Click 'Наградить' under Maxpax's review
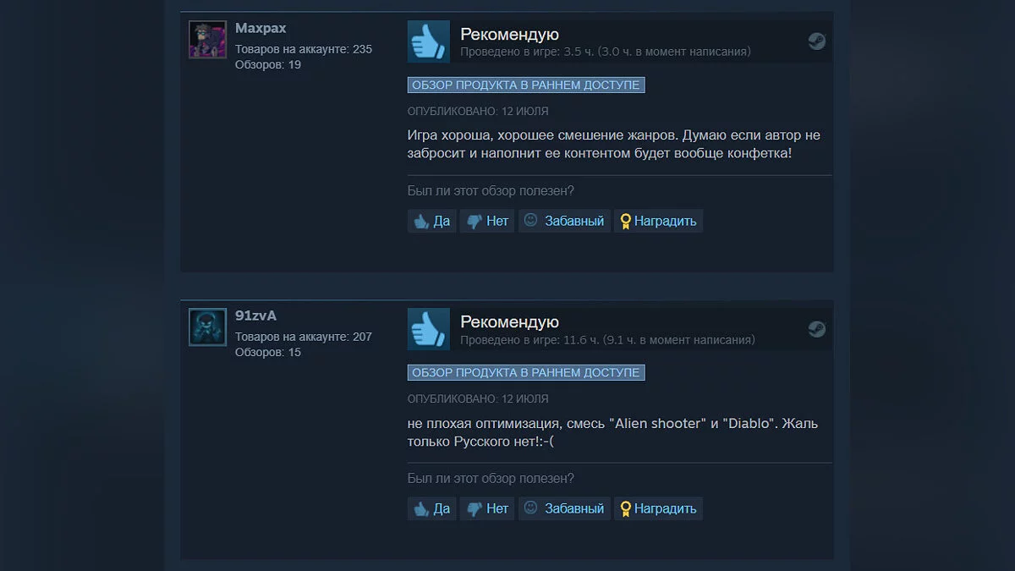Viewport: 1015px width, 571px height. [658, 221]
